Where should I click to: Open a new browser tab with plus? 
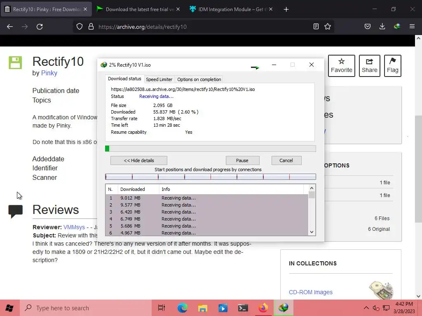click(286, 9)
